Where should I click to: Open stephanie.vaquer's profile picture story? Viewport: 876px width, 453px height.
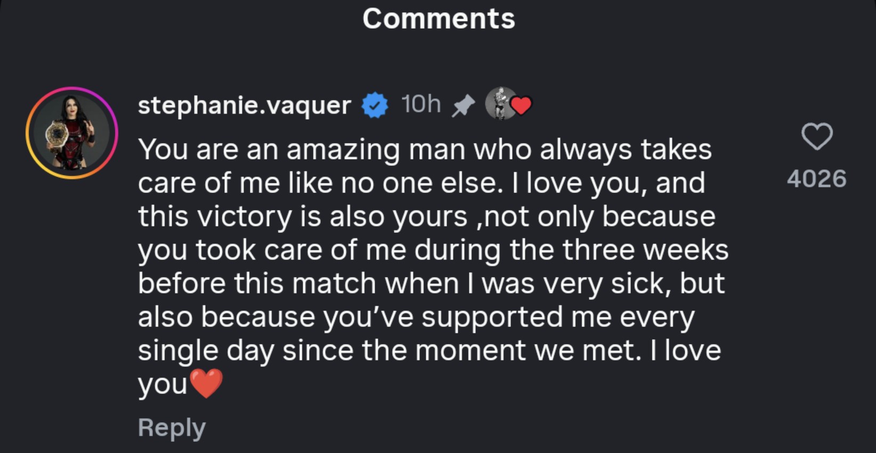(x=72, y=133)
